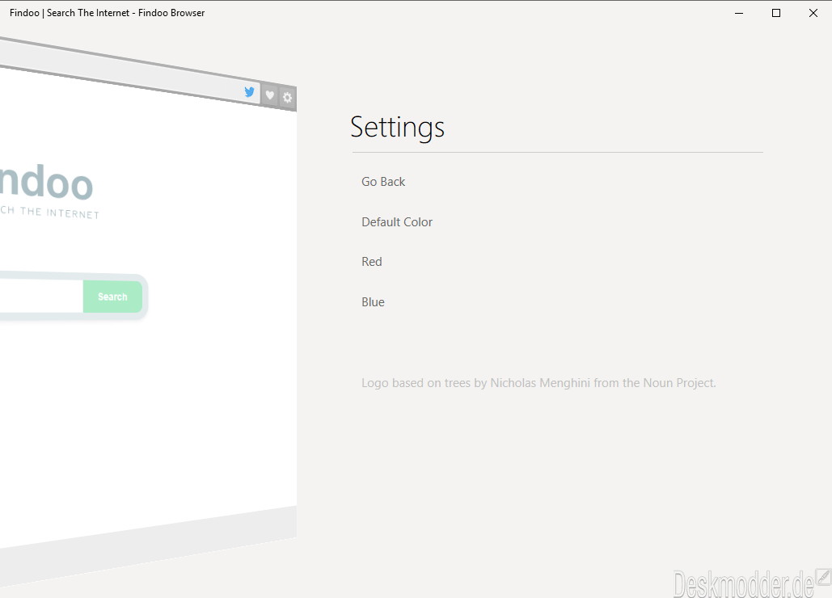Minimize the Findoo Browser window
The image size is (832, 598).
(739, 13)
